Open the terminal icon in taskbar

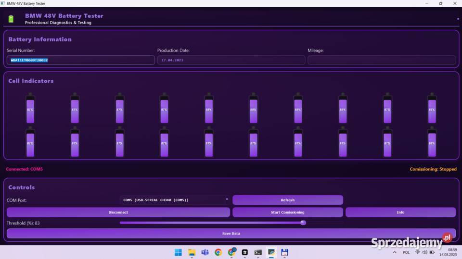point(258,252)
